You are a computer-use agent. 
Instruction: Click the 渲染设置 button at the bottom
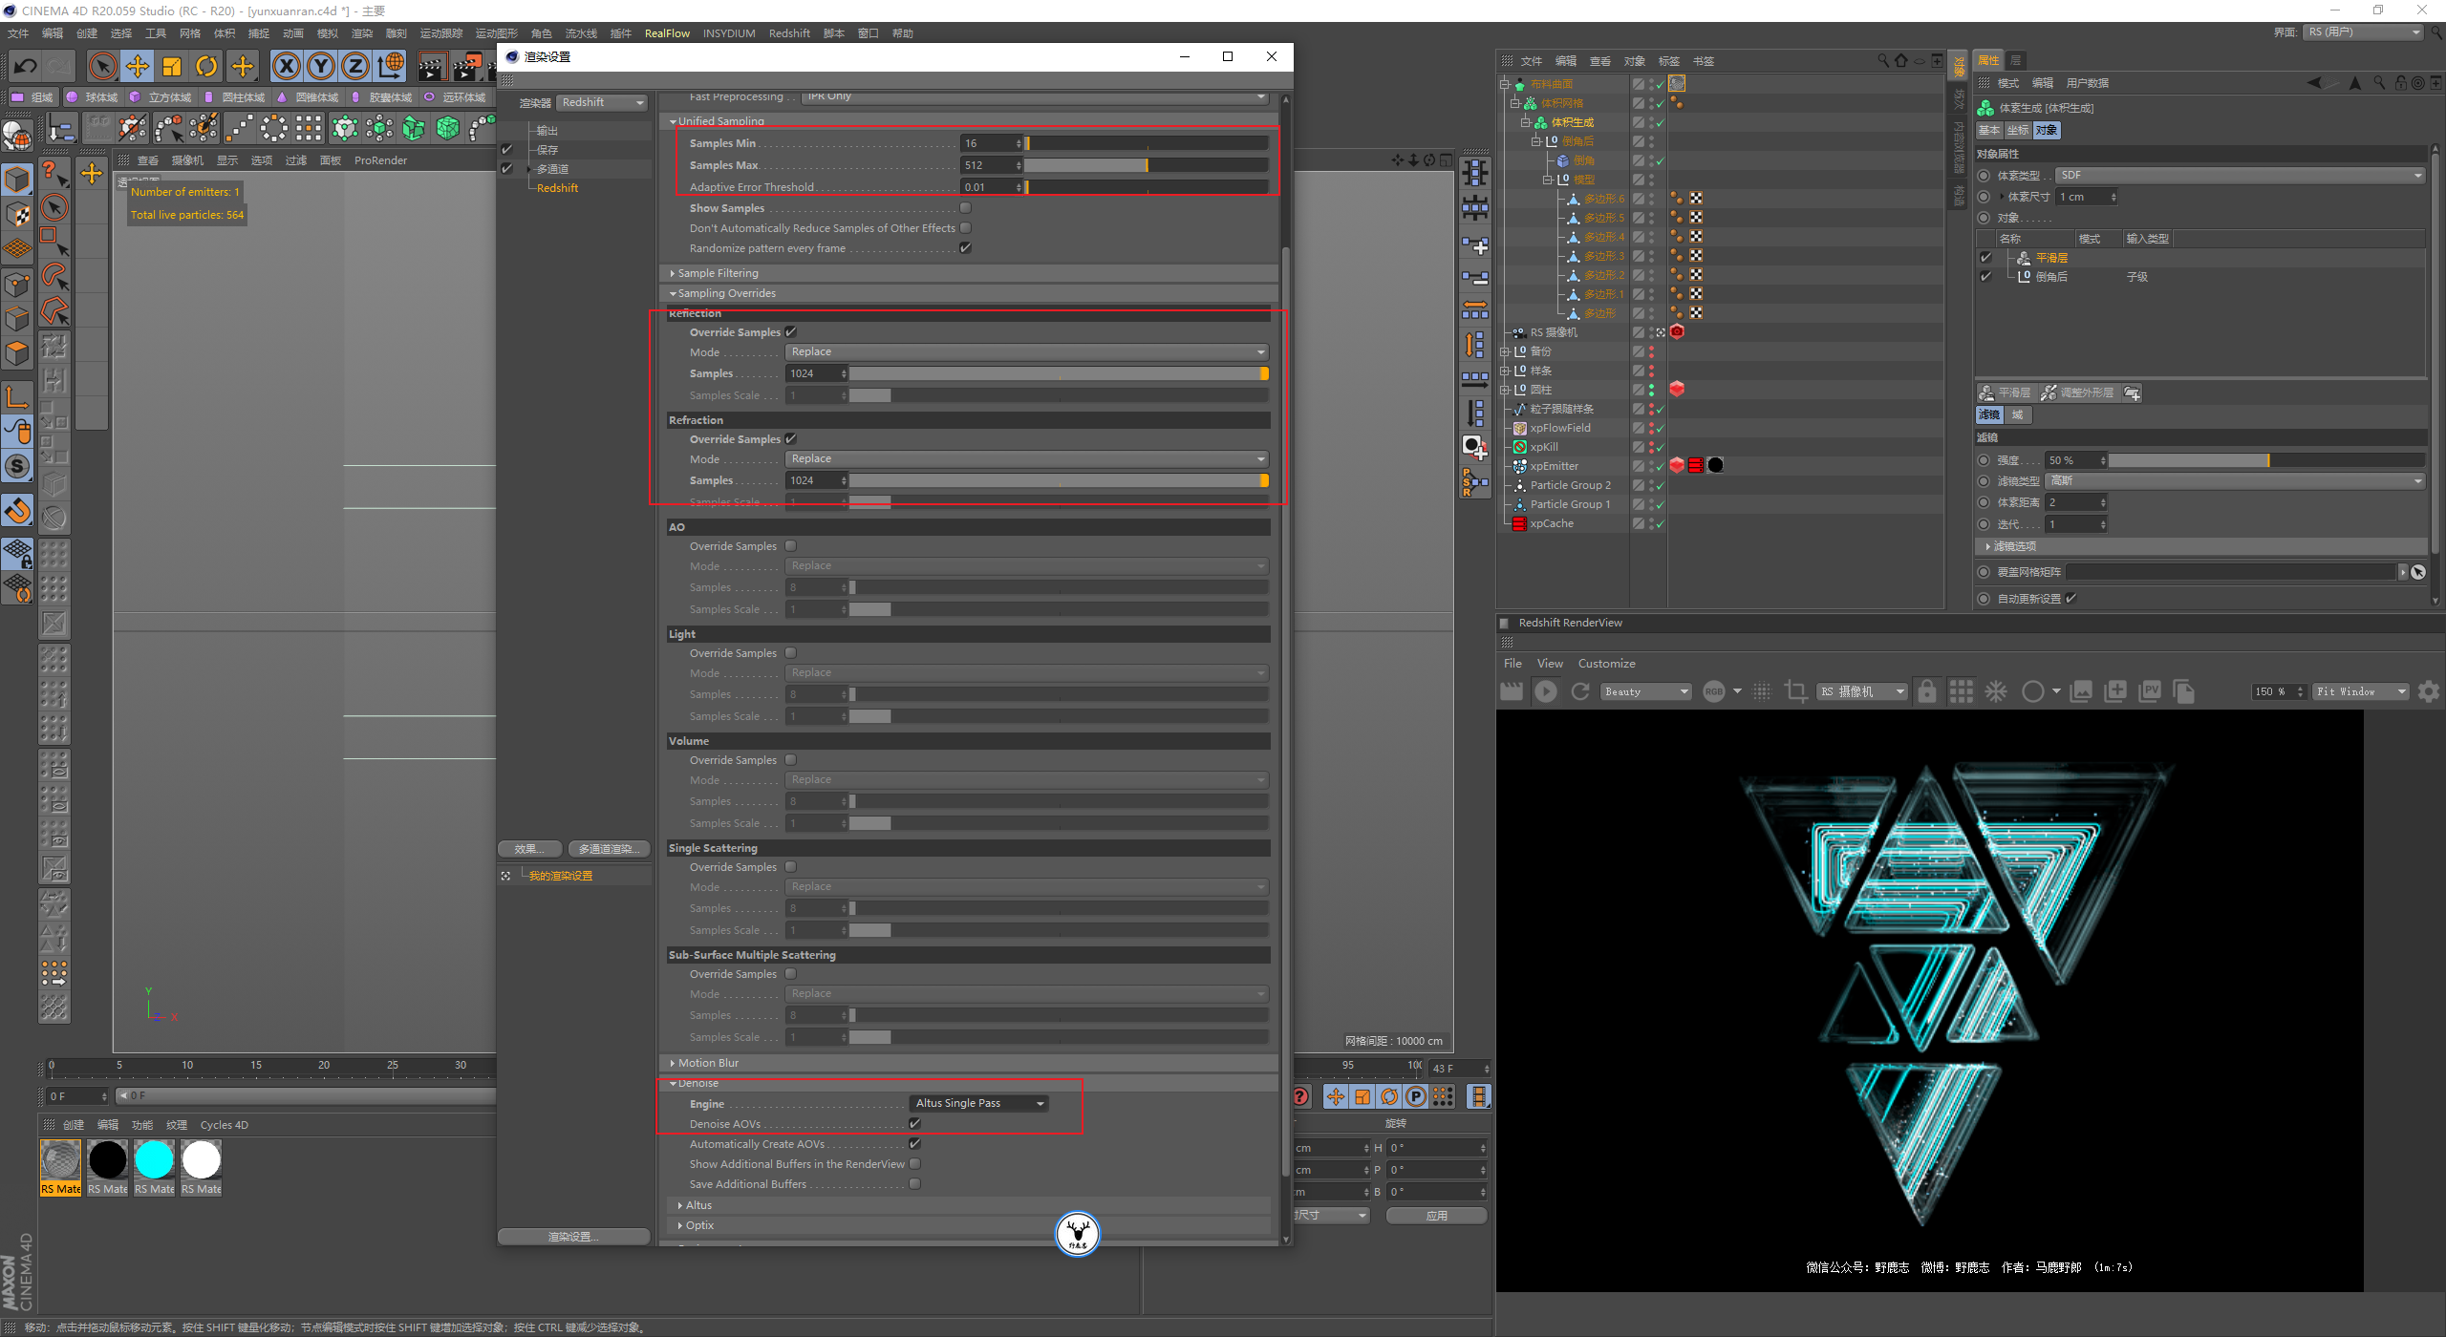coord(573,1237)
